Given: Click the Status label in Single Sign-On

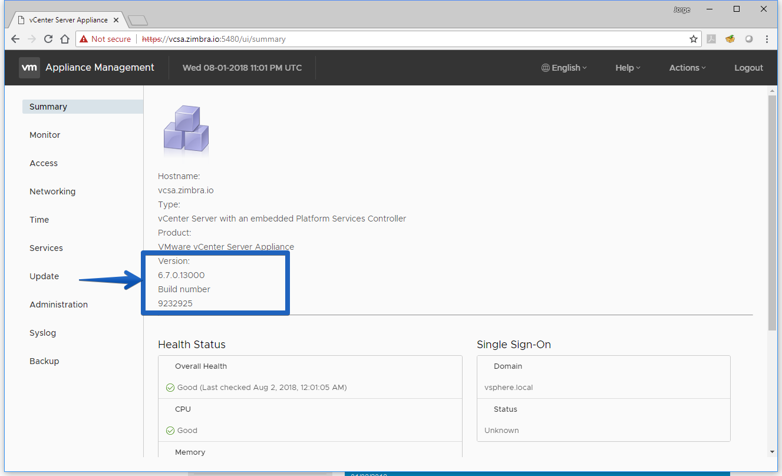Looking at the screenshot, I should click(506, 409).
